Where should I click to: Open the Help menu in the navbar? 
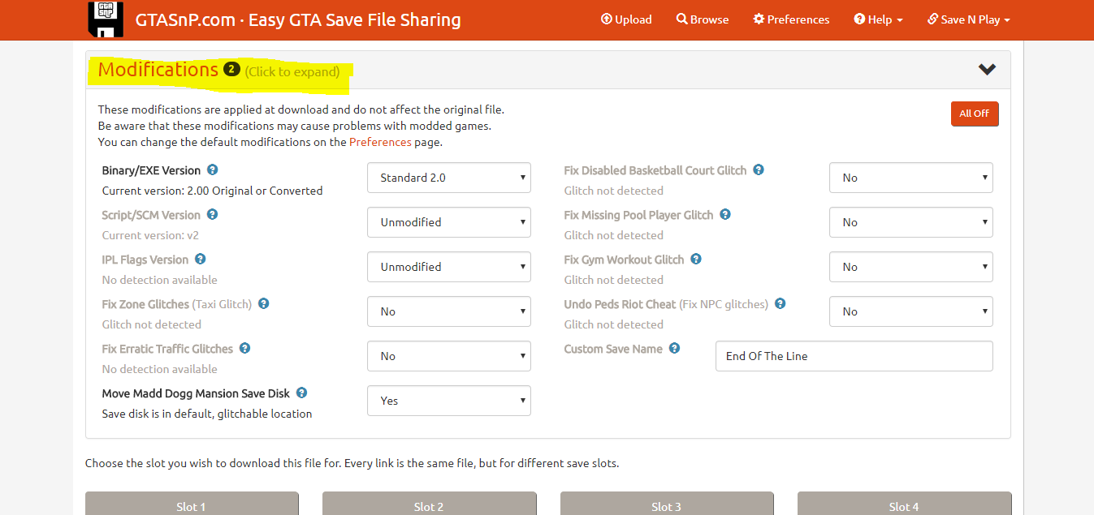(x=878, y=19)
